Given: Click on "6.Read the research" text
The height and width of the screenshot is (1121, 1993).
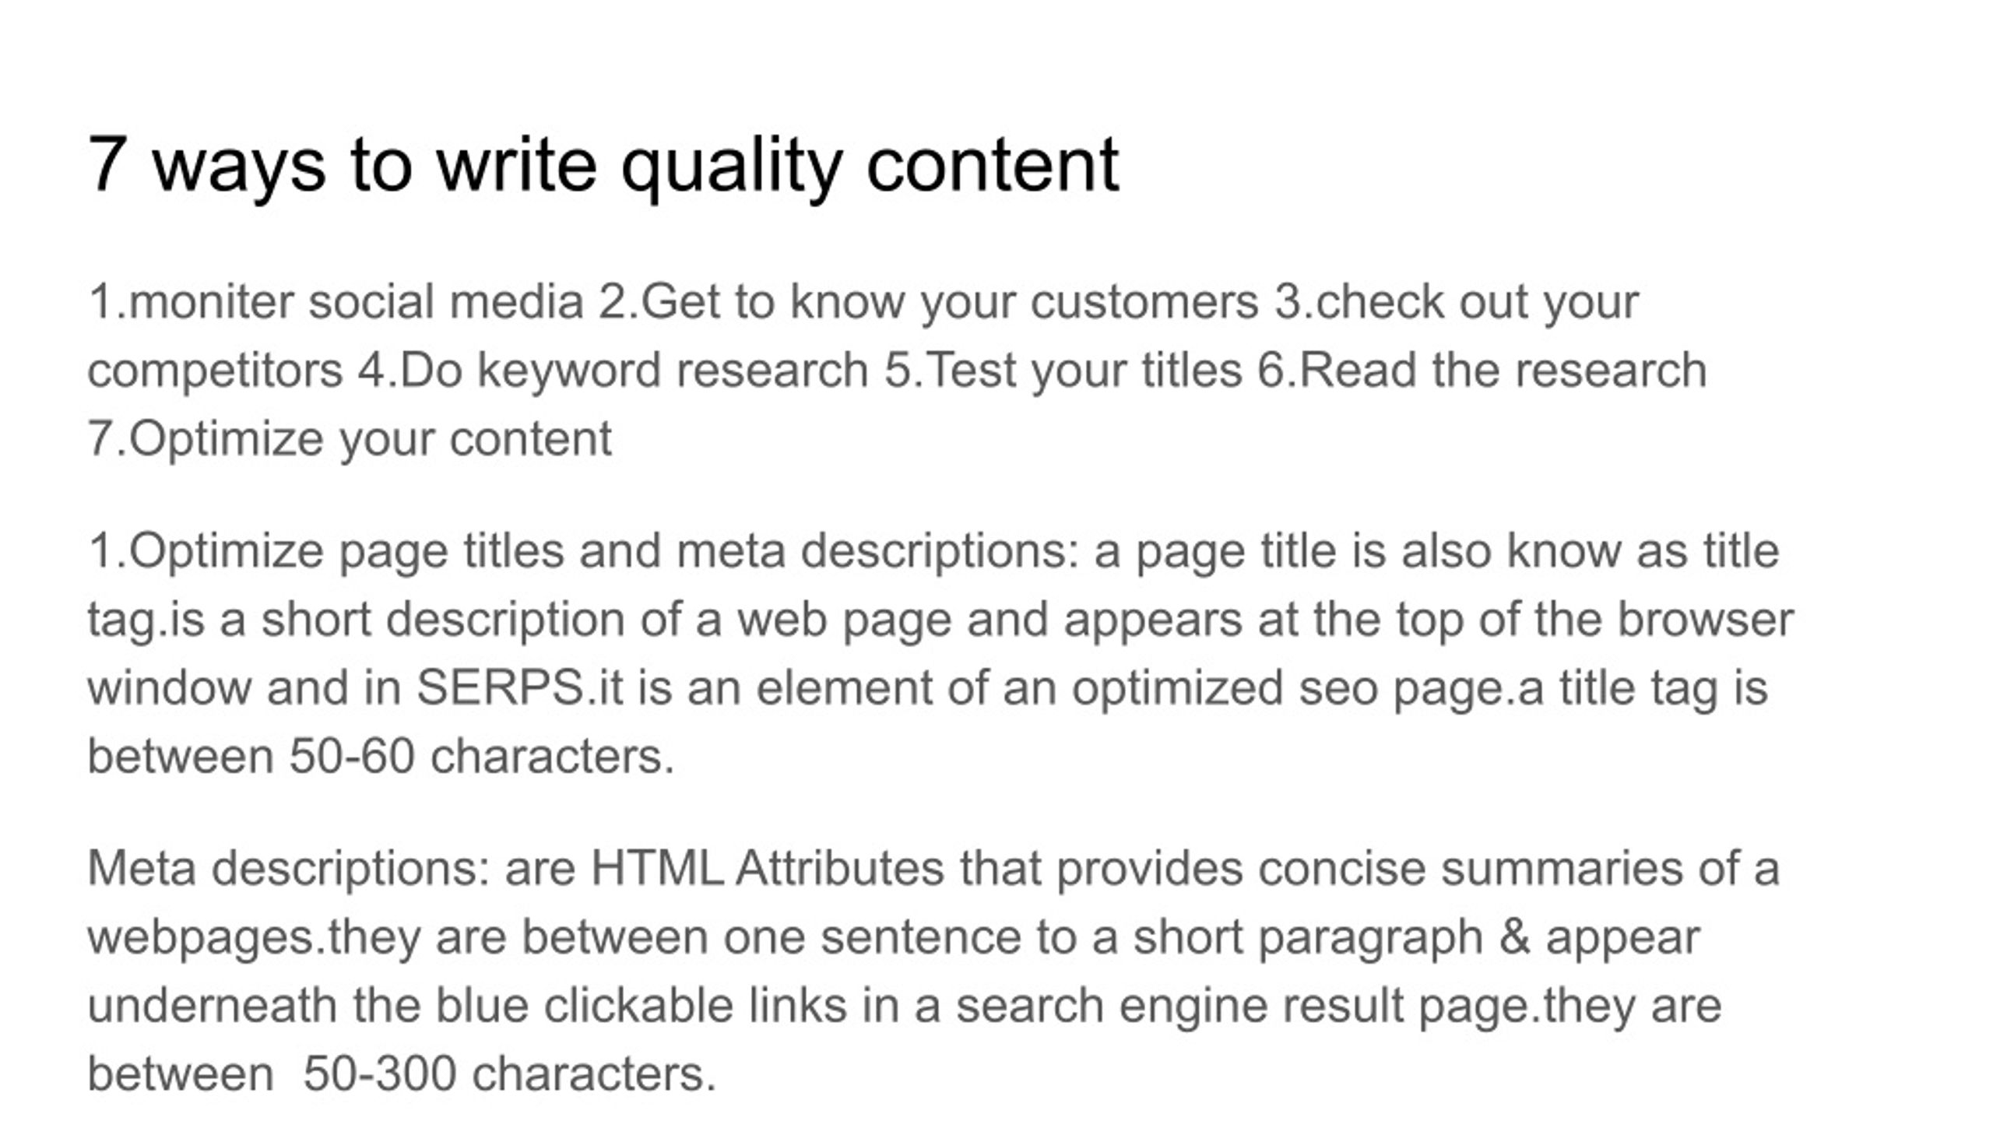Looking at the screenshot, I should (1482, 370).
